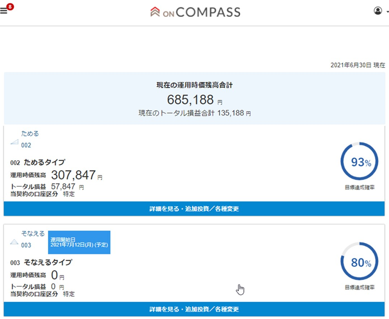
Task: Click 当契約の口座区分 特定 in 003 card
Action: (42, 294)
